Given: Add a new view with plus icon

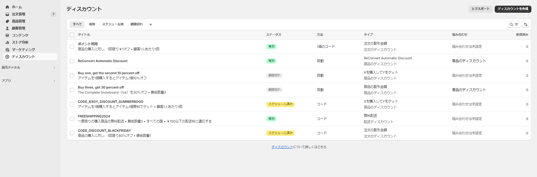Looking at the screenshot, I should pyautogui.click(x=151, y=24).
